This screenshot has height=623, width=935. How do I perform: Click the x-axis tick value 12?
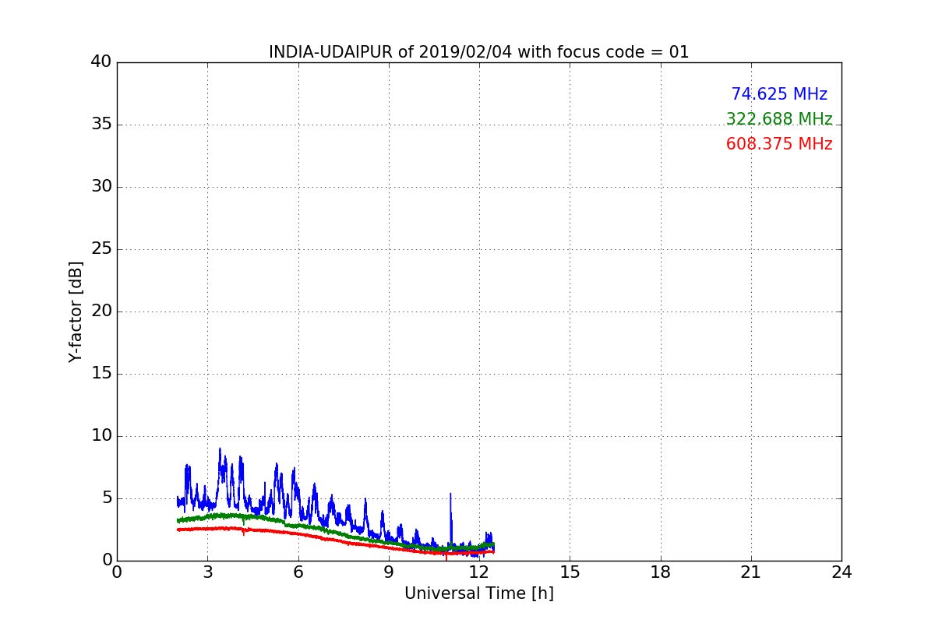(479, 572)
